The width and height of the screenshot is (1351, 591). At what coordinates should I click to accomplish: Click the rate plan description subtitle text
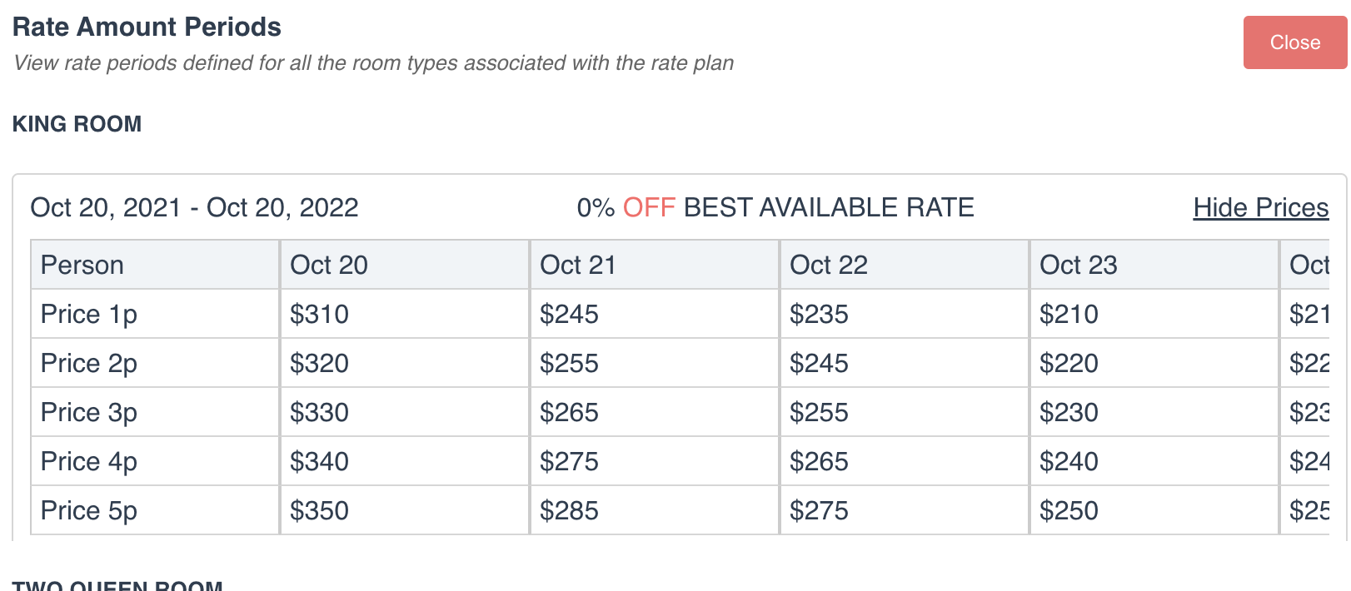(373, 62)
